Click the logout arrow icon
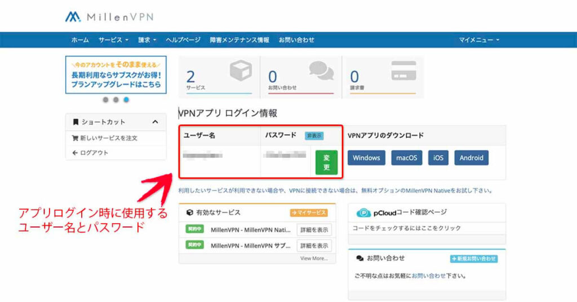This screenshot has height=302, width=577. (75, 153)
